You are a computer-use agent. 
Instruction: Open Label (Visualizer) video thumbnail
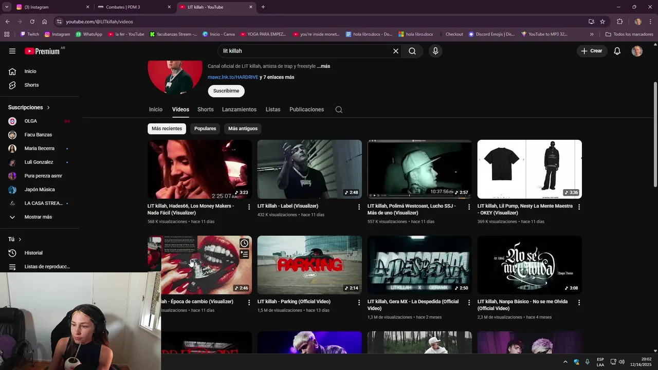[309, 169]
